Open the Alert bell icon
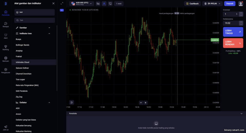 pyautogui.click(x=6, y=36)
